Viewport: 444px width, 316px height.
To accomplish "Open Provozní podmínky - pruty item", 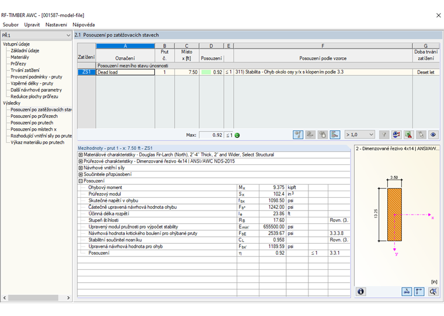I will (x=36, y=76).
